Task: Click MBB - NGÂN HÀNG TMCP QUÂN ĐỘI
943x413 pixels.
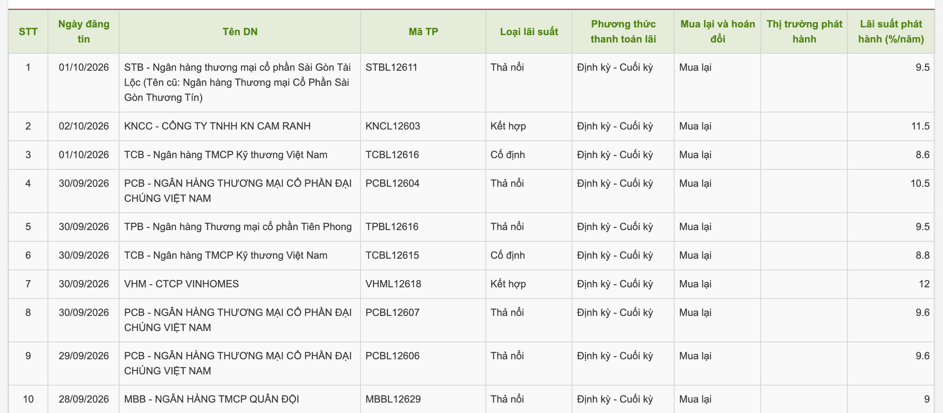Action: pyautogui.click(x=212, y=399)
